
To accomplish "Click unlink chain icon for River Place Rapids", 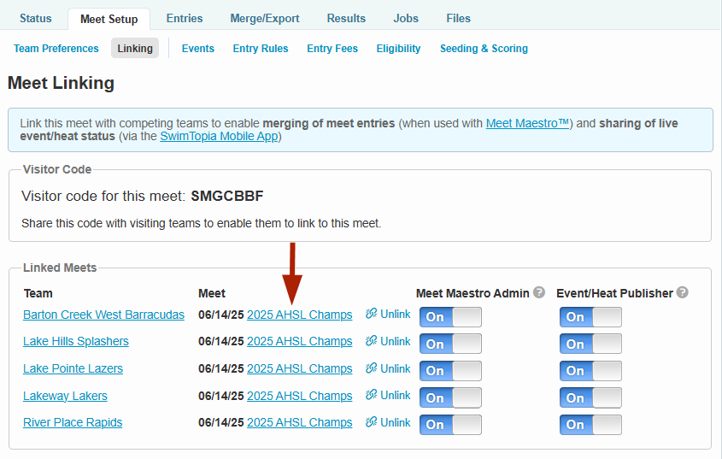I will coord(372,422).
